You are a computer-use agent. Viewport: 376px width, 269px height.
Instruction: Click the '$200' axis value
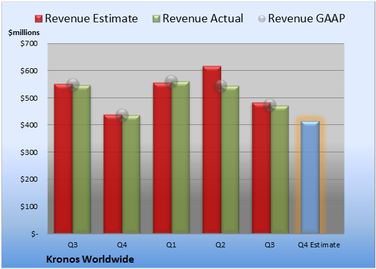tap(29, 179)
